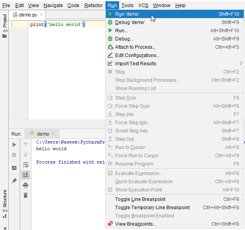Click the soft-wrap icon in Run console
Image resolution: width=245 pixels, height=230 pixels.
(26, 165)
